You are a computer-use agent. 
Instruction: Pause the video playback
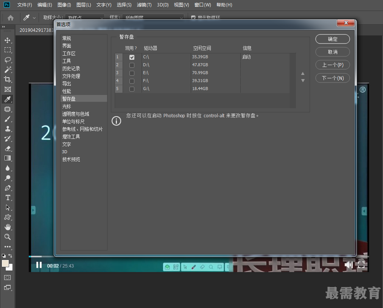tap(39, 265)
